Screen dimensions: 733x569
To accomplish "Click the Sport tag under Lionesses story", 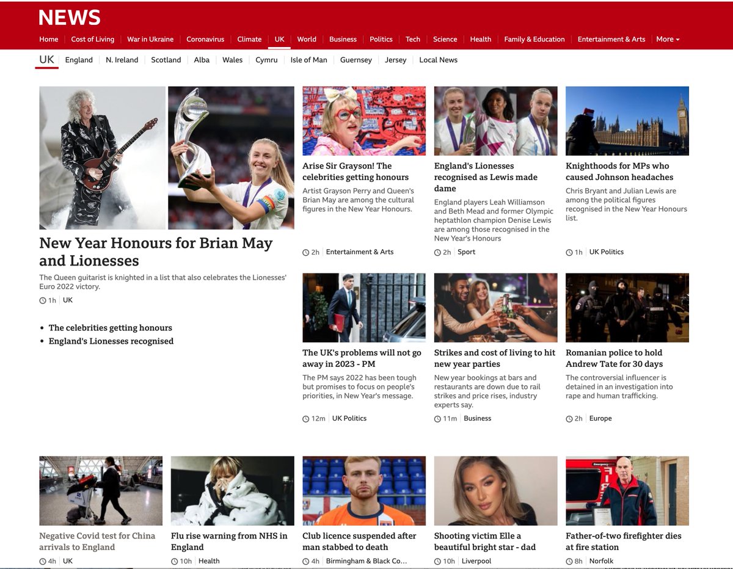I will pyautogui.click(x=466, y=252).
